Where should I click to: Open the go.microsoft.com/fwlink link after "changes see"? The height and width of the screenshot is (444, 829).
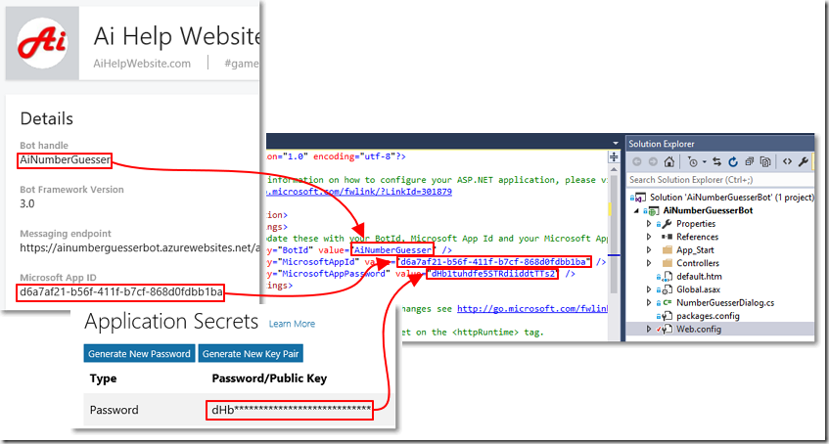tap(531, 308)
